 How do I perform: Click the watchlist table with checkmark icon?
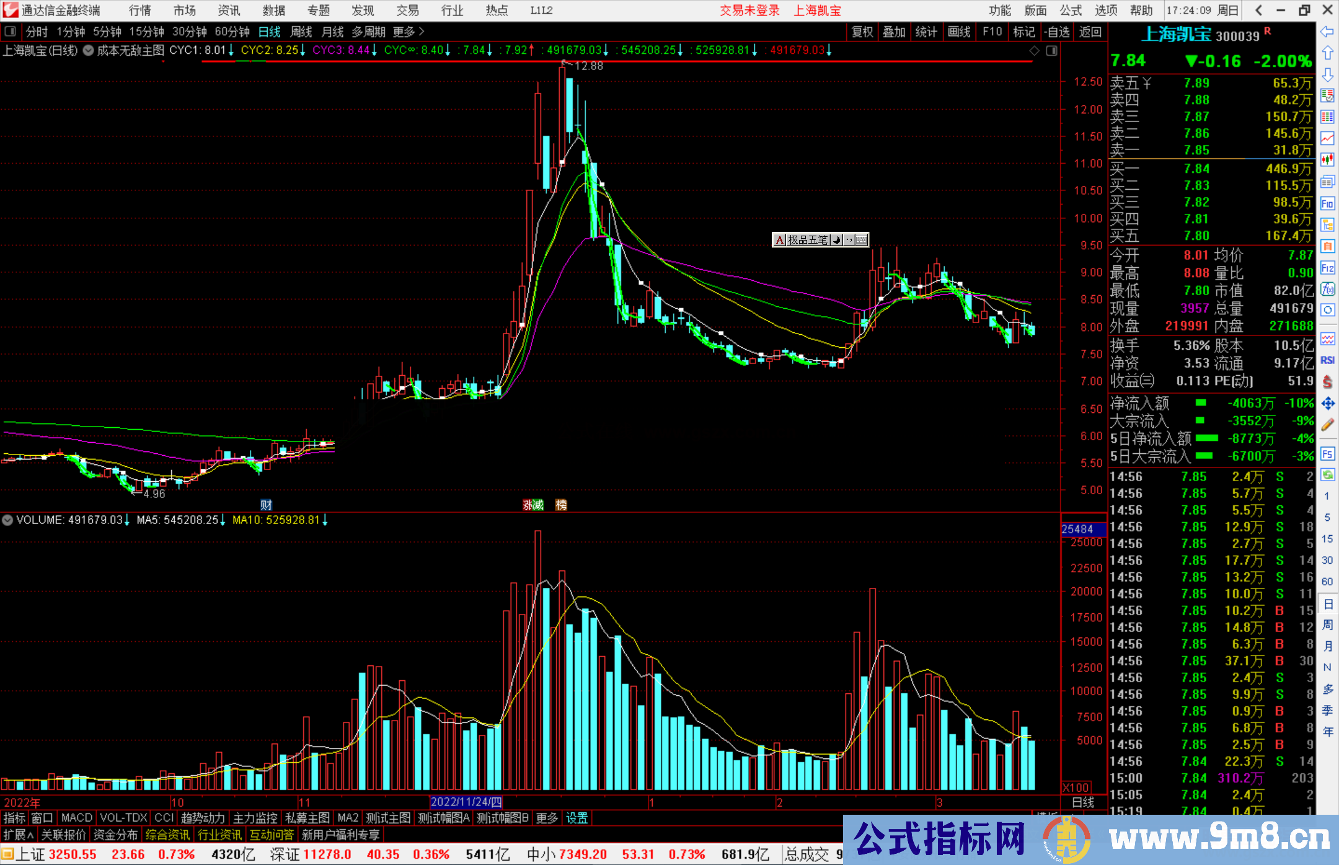1327,96
